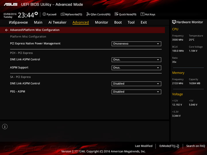Click Core Voltage value 1.184 V
Image resolution: width=207 pixels, height=155 pixels.
pos(193,51)
